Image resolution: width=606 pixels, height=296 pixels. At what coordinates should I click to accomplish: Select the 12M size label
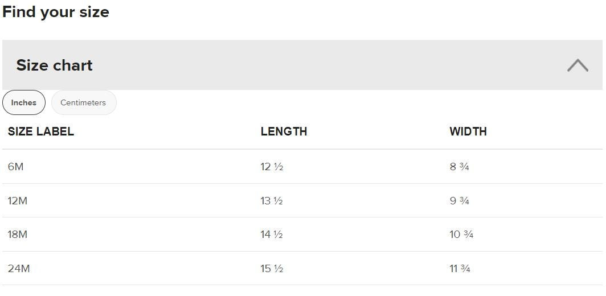[18, 201]
